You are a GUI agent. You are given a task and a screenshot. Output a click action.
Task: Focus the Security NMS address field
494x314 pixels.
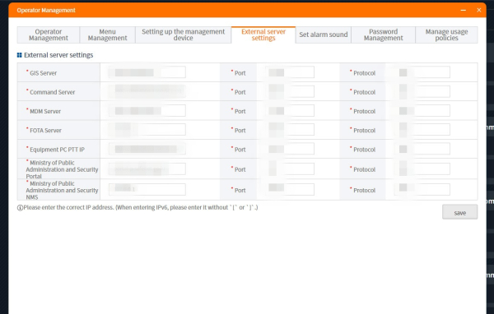(147, 189)
